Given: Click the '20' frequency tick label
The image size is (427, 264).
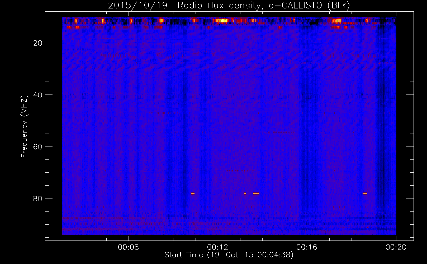Looking at the screenshot, I should [x=38, y=43].
